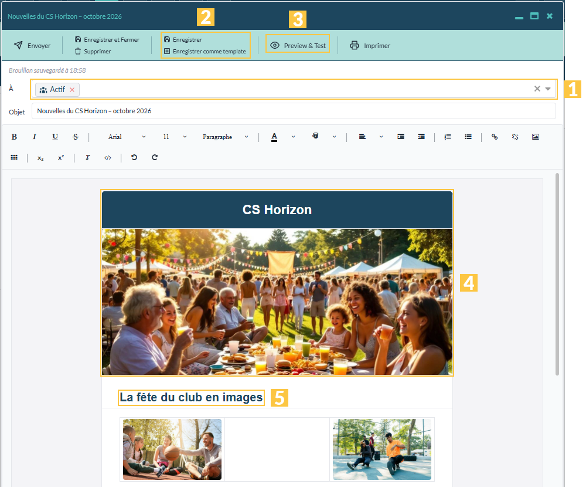Apply the text color with the A icon

274,137
